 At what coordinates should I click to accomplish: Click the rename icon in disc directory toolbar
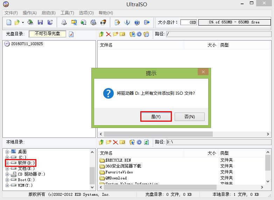coord(122,34)
